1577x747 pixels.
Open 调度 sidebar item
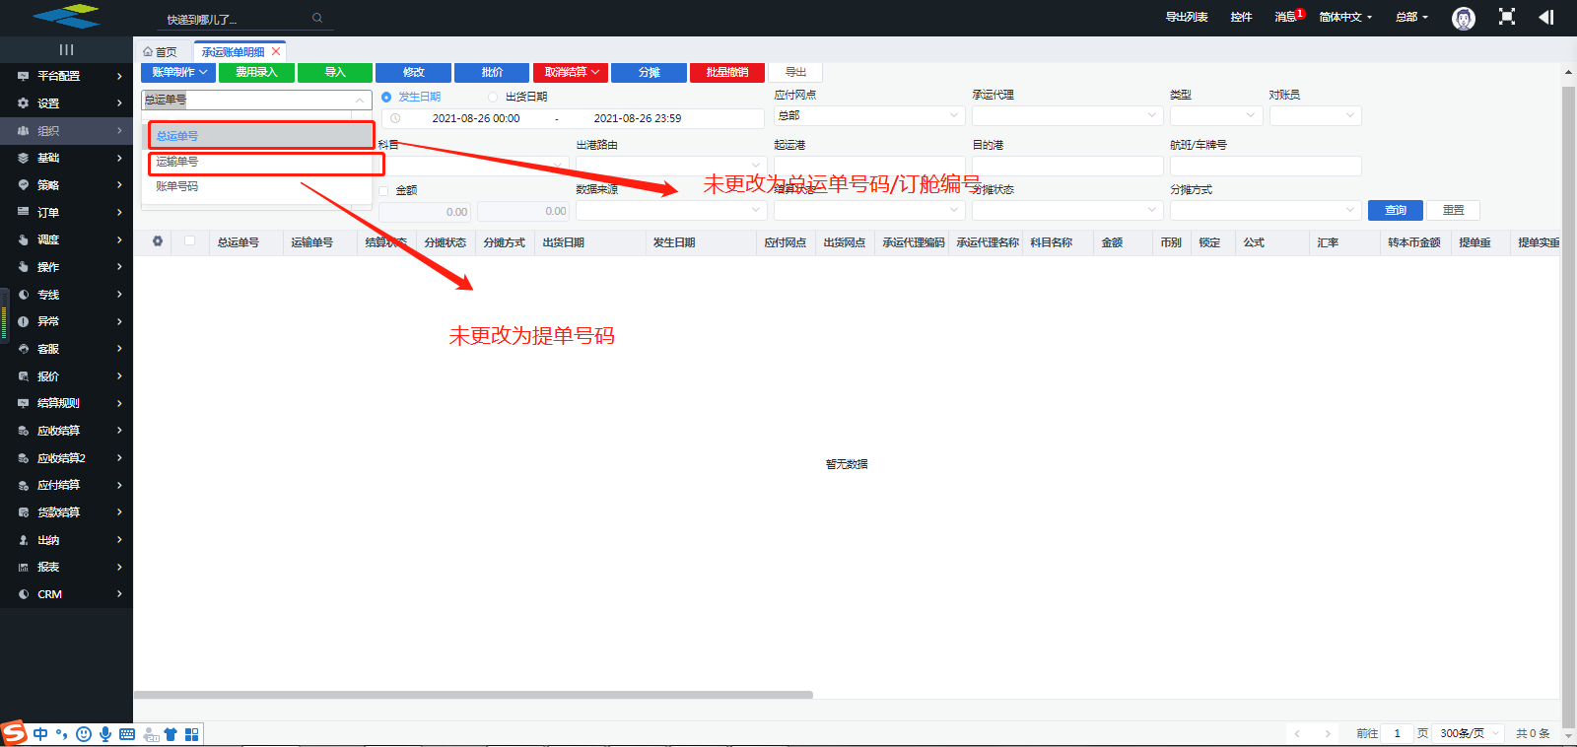coord(66,239)
